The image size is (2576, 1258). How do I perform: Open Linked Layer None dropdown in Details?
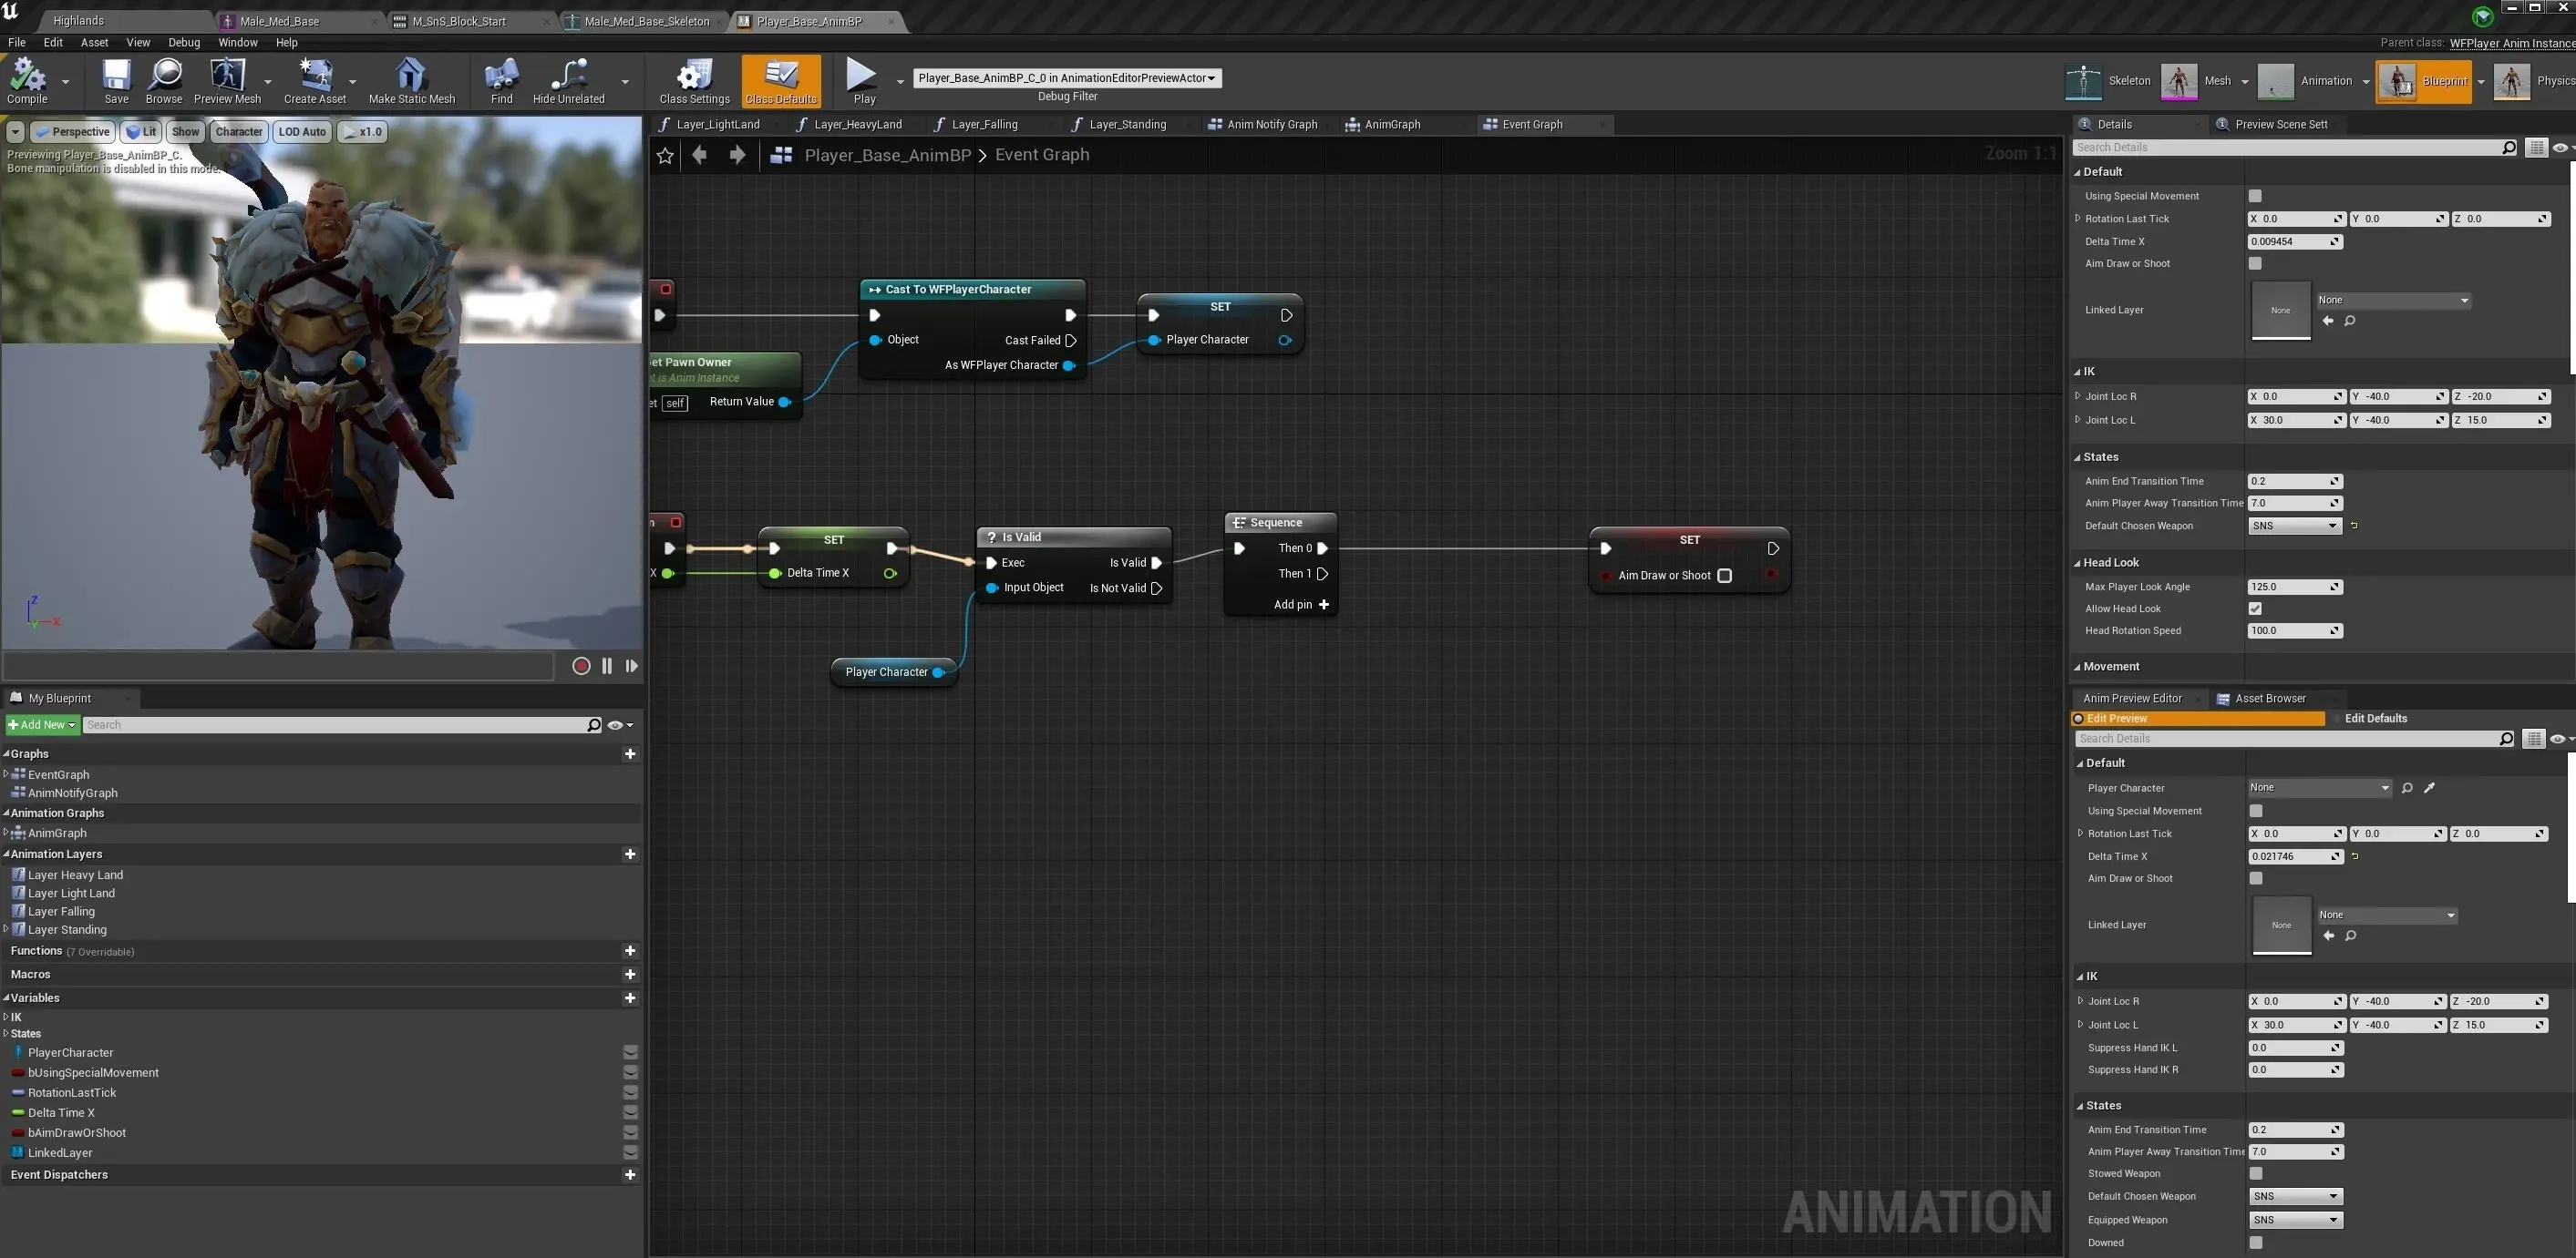point(2393,300)
